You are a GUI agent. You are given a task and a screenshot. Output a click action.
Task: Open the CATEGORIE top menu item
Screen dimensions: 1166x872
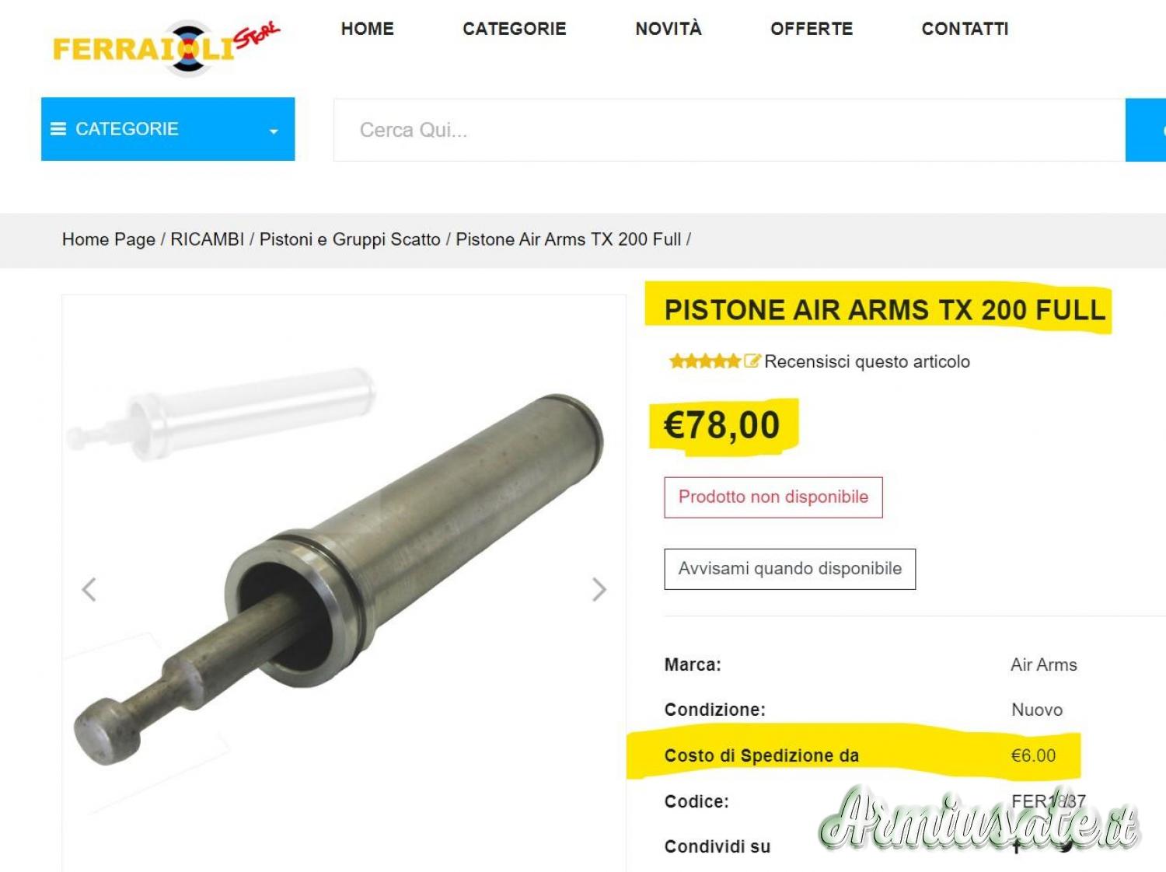coord(515,29)
